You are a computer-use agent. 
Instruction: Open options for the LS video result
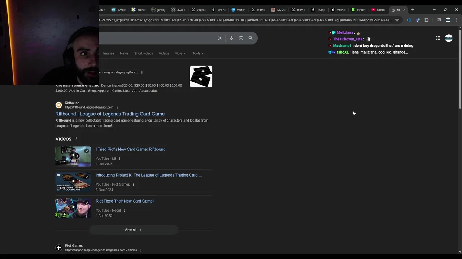pos(120,159)
